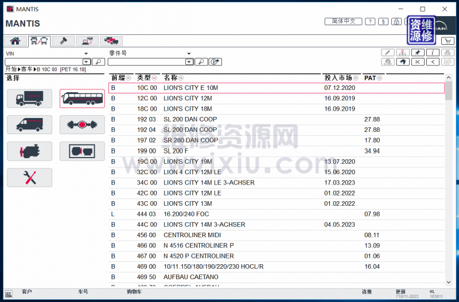Select the LION'S CITY 19M row
Screen dimensions: 459x302
pos(277,162)
